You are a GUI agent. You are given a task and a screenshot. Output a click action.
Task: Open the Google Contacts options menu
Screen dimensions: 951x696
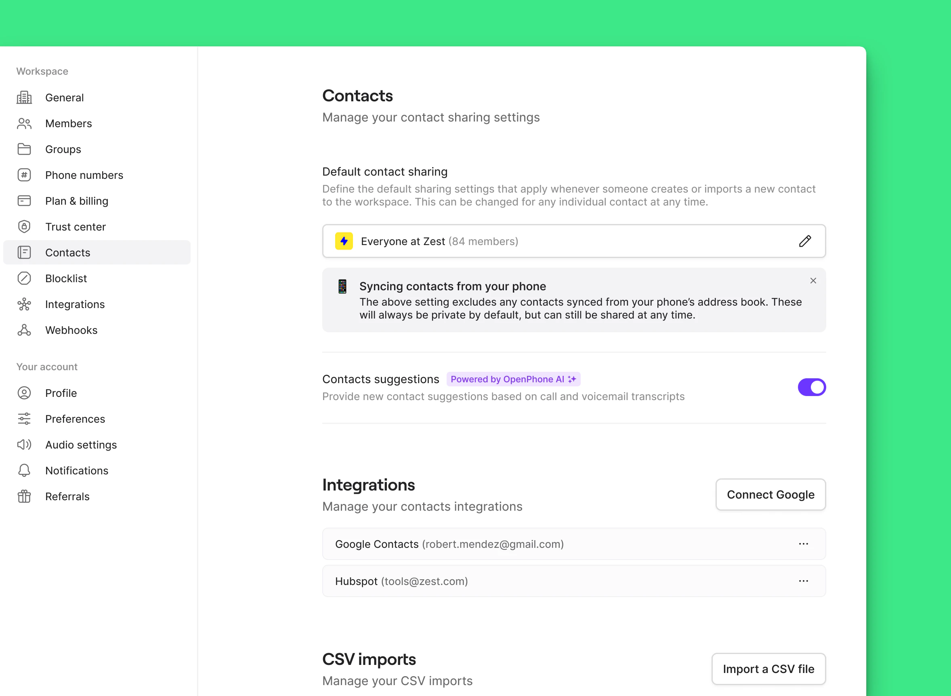tap(804, 544)
